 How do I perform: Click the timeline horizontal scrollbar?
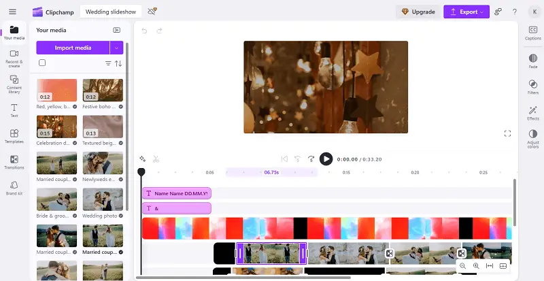[243, 278]
